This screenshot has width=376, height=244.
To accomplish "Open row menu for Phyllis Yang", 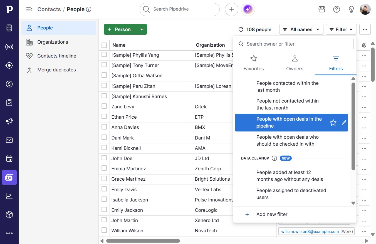I will pyautogui.click(x=364, y=56).
